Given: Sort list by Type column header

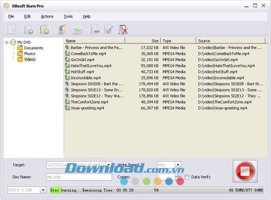Looking at the screenshot, I should pyautogui.click(x=178, y=41).
